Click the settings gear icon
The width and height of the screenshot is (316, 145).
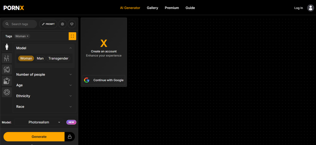(x=63, y=24)
